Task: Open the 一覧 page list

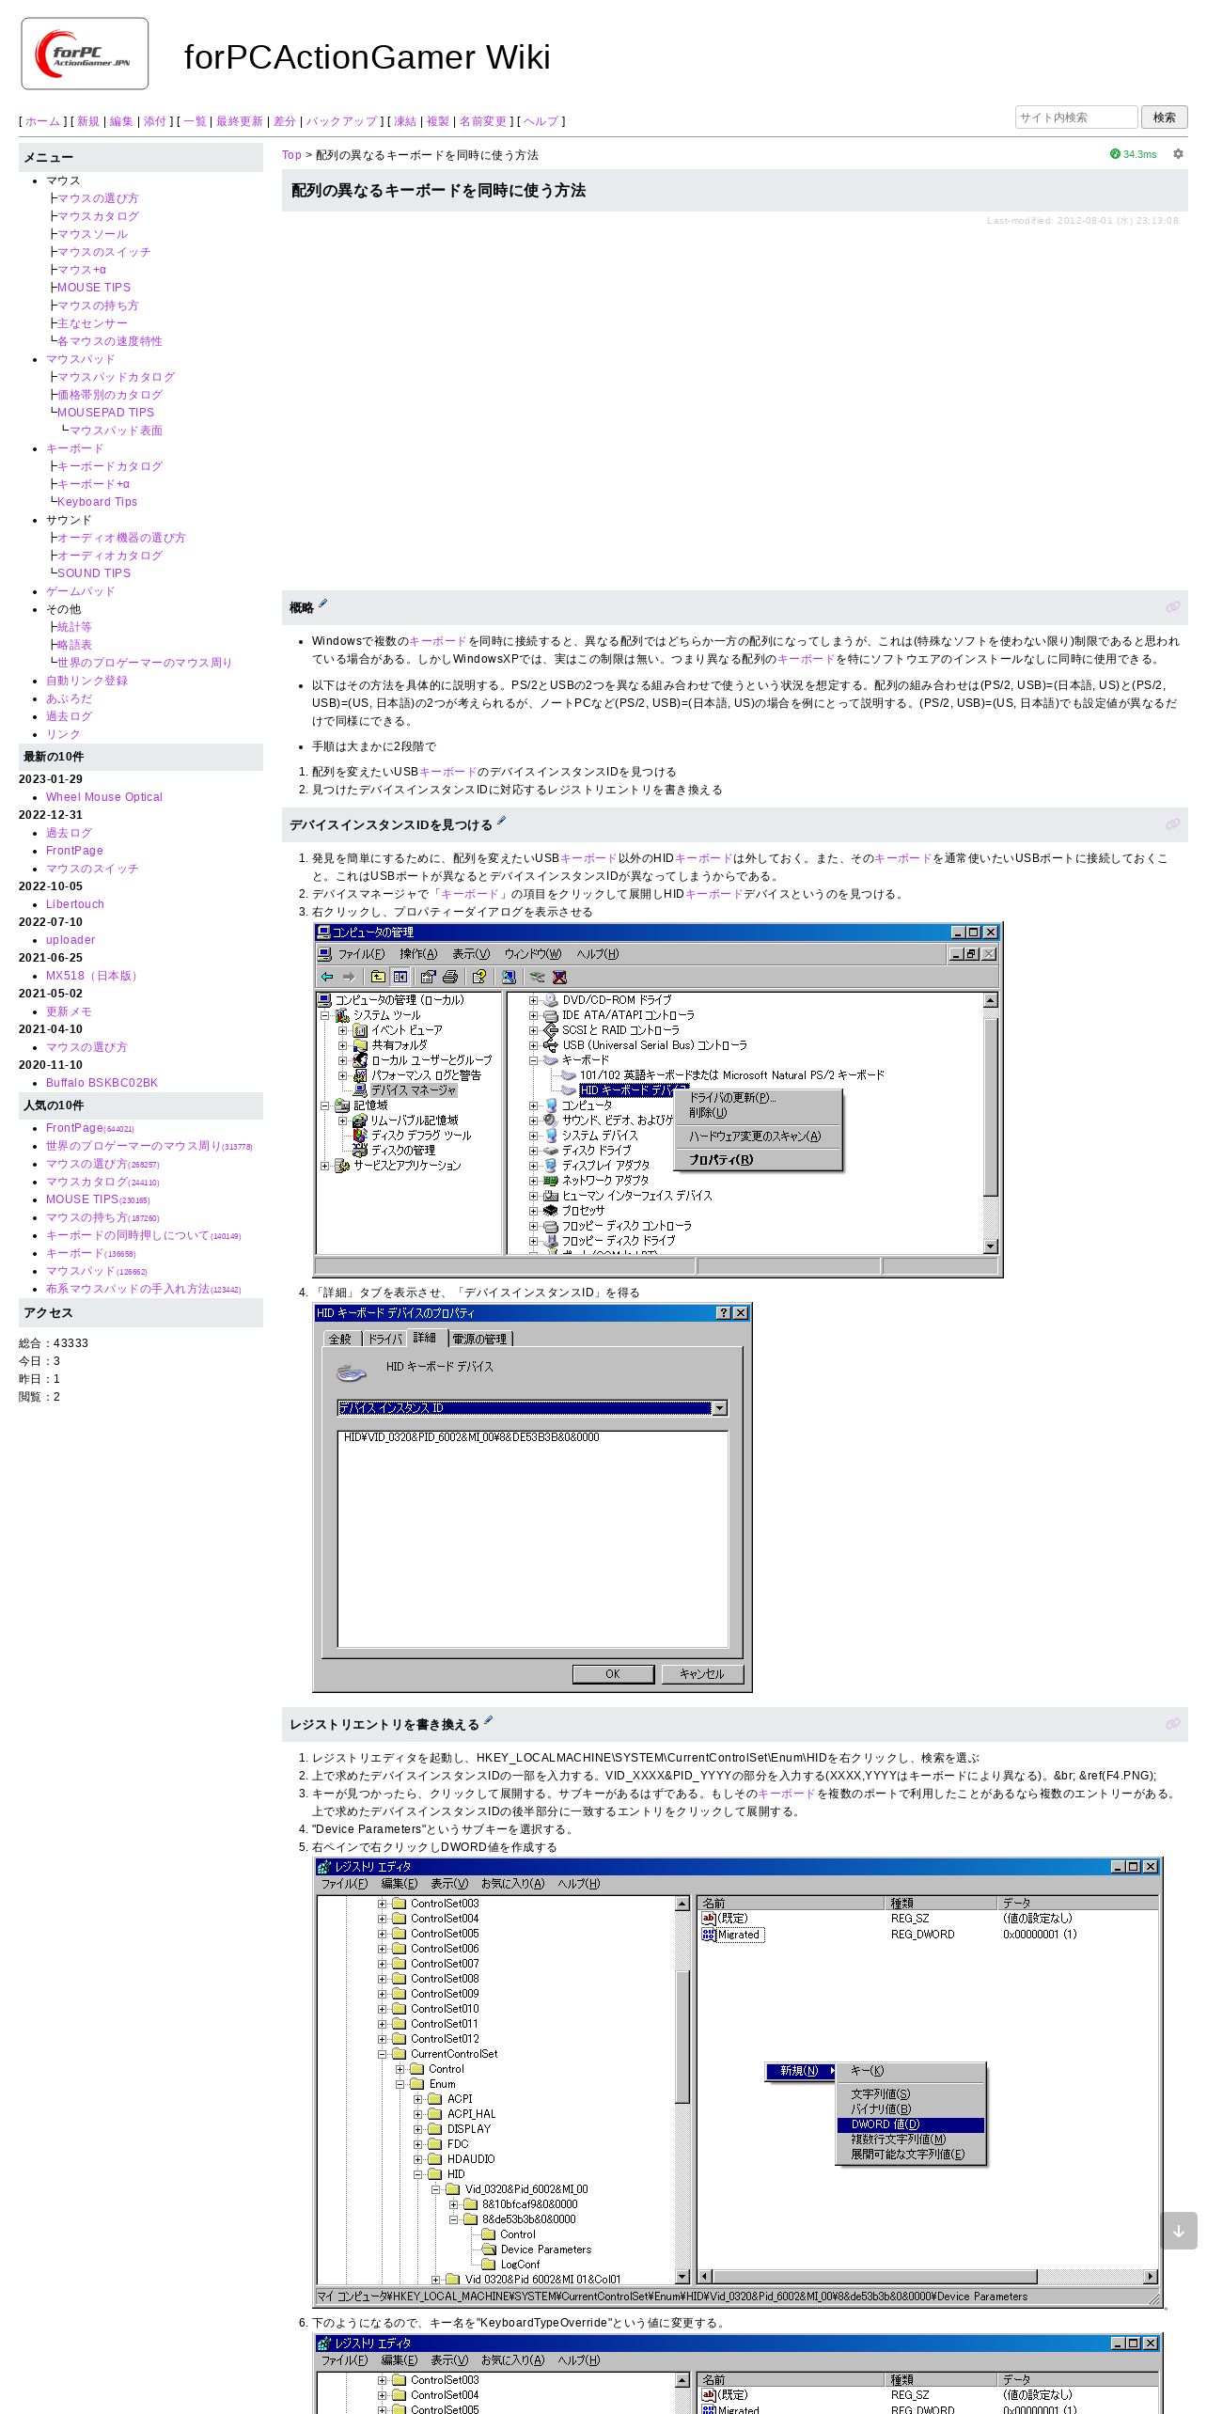Action: (195, 121)
